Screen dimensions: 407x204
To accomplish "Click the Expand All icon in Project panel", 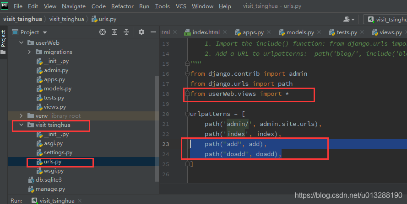I will pyautogui.click(x=114, y=32).
